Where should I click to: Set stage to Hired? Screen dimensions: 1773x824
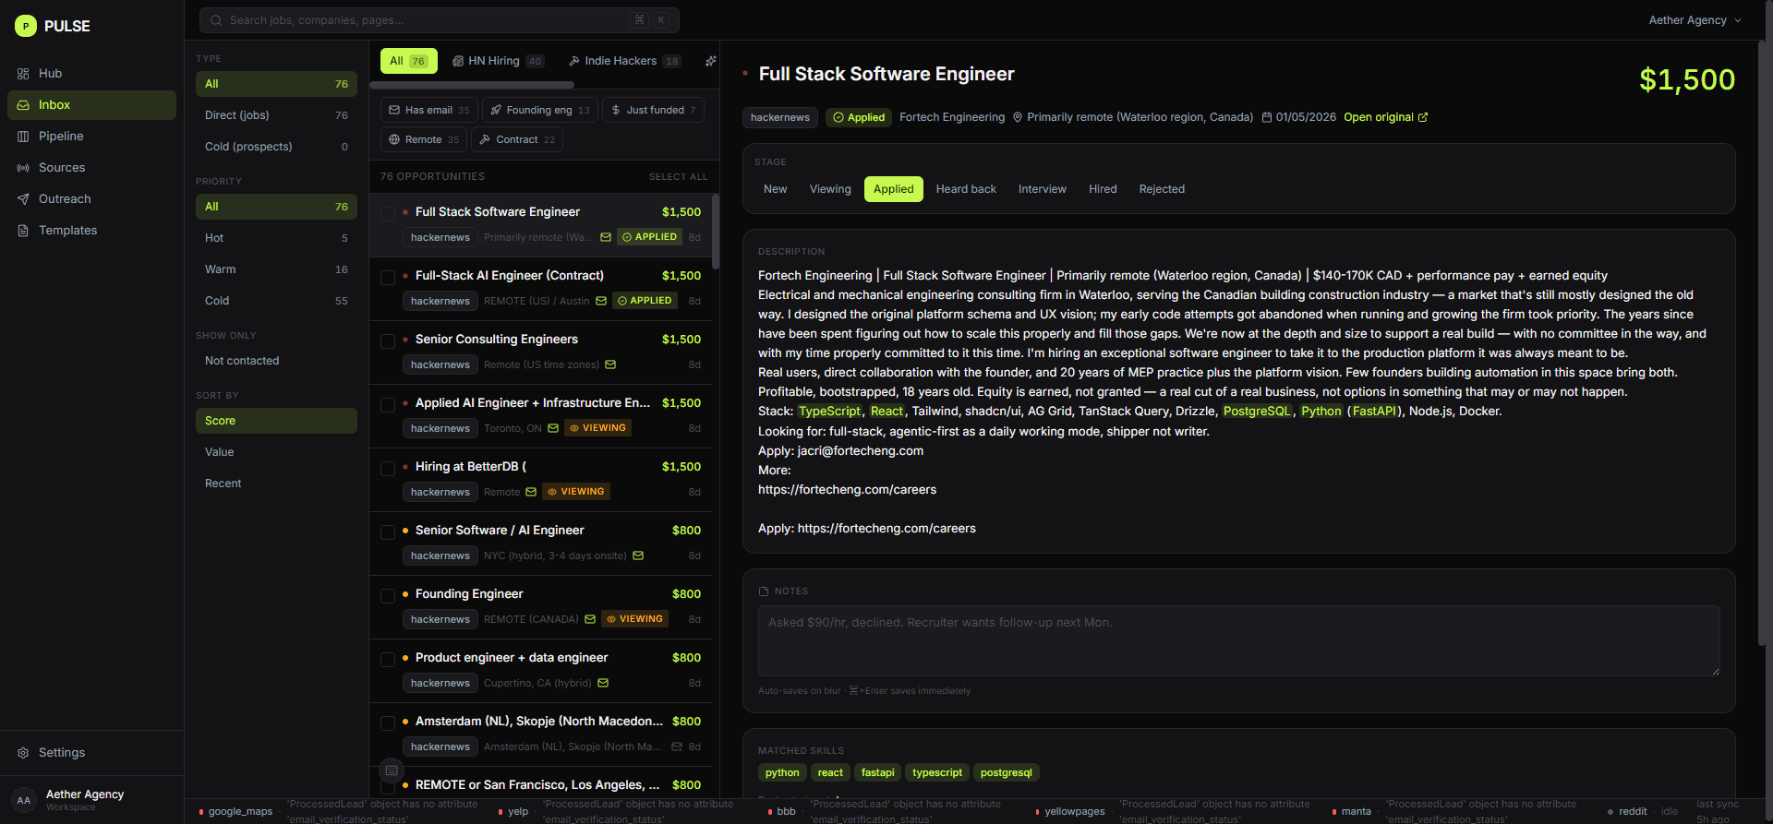point(1103,189)
